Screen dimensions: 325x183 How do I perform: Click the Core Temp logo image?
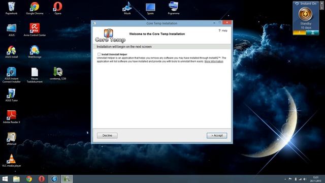pyautogui.click(x=110, y=36)
